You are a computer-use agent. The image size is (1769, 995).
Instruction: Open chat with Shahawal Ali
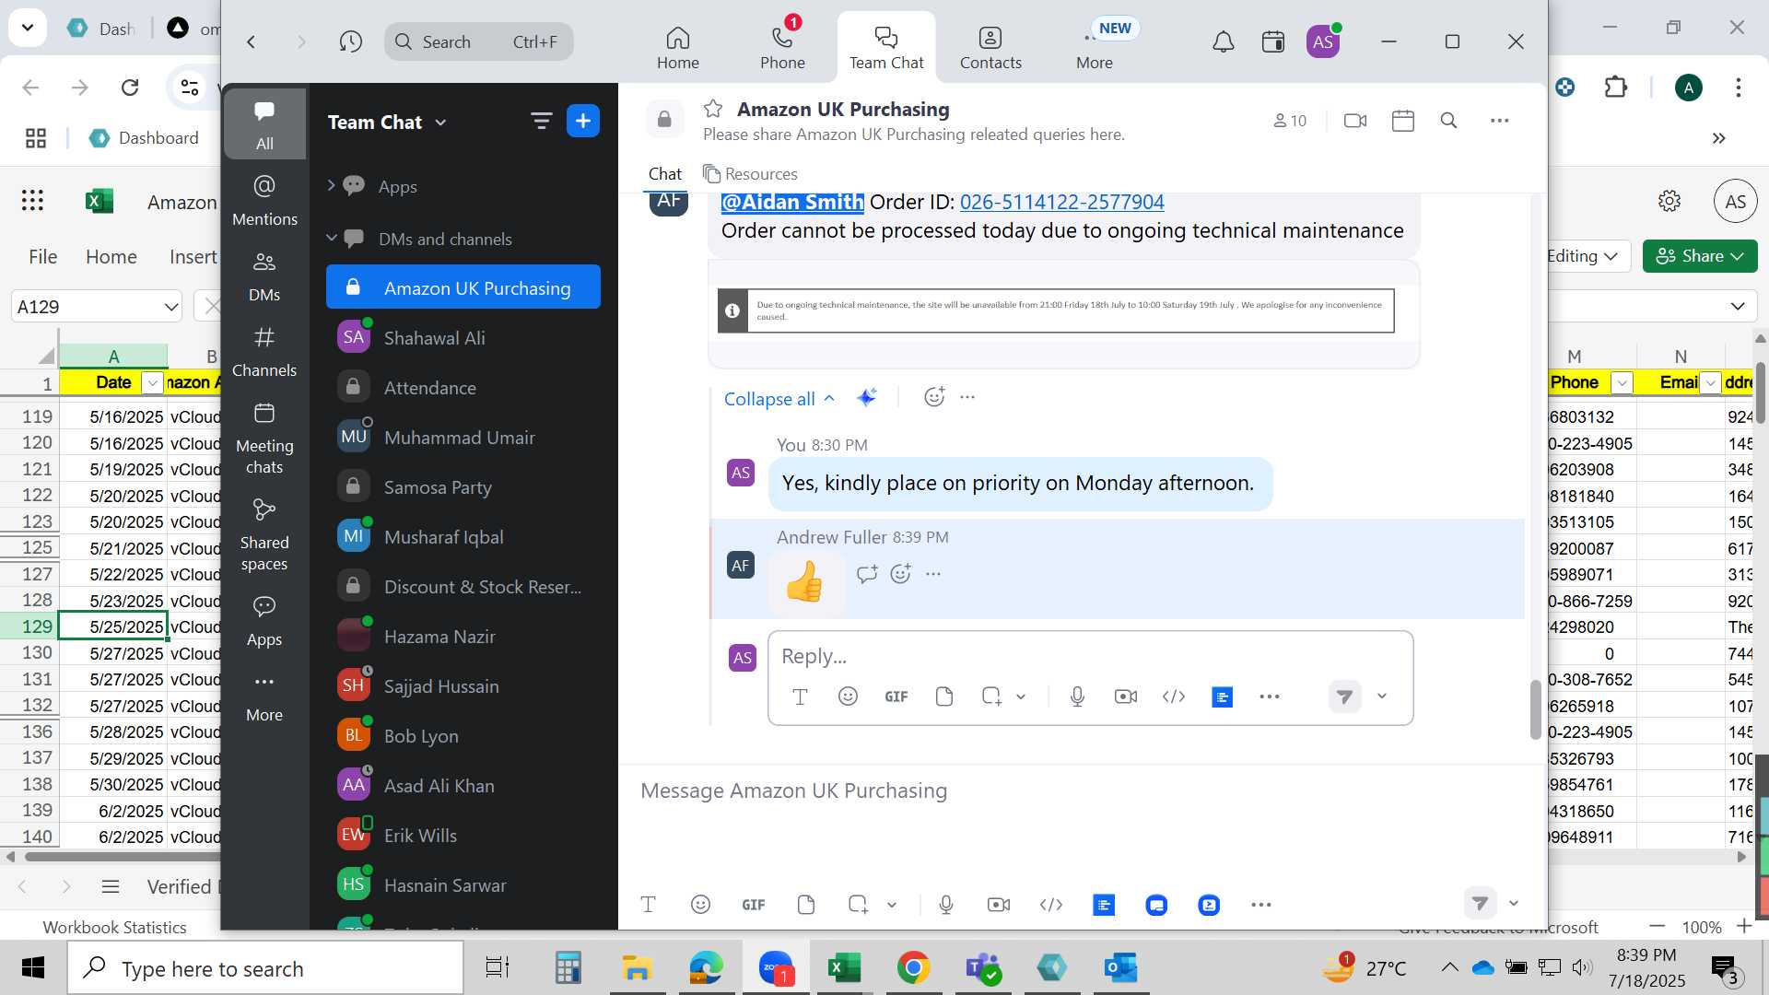463,338
